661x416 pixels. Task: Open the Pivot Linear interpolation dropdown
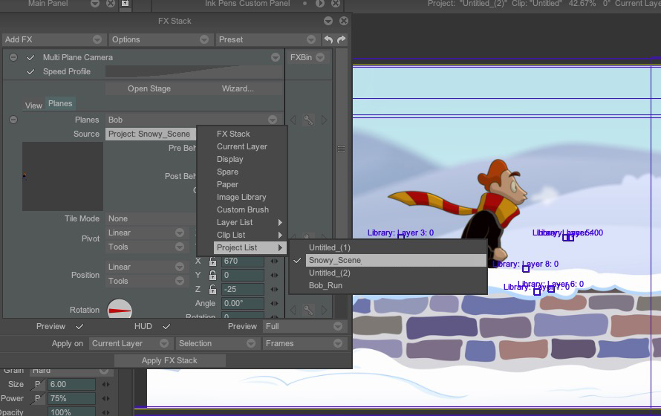[146, 233]
